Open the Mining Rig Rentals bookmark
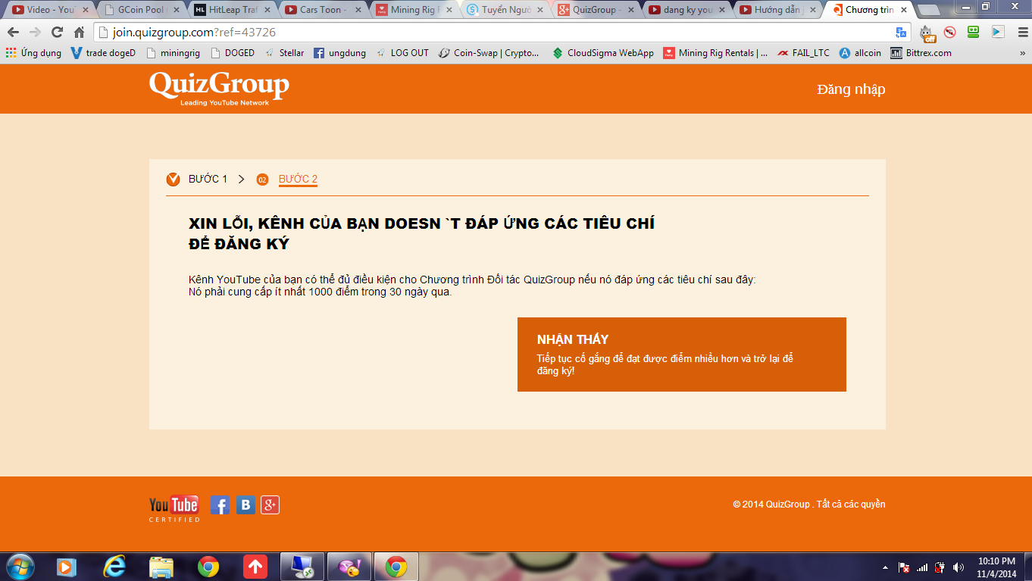 tap(716, 53)
